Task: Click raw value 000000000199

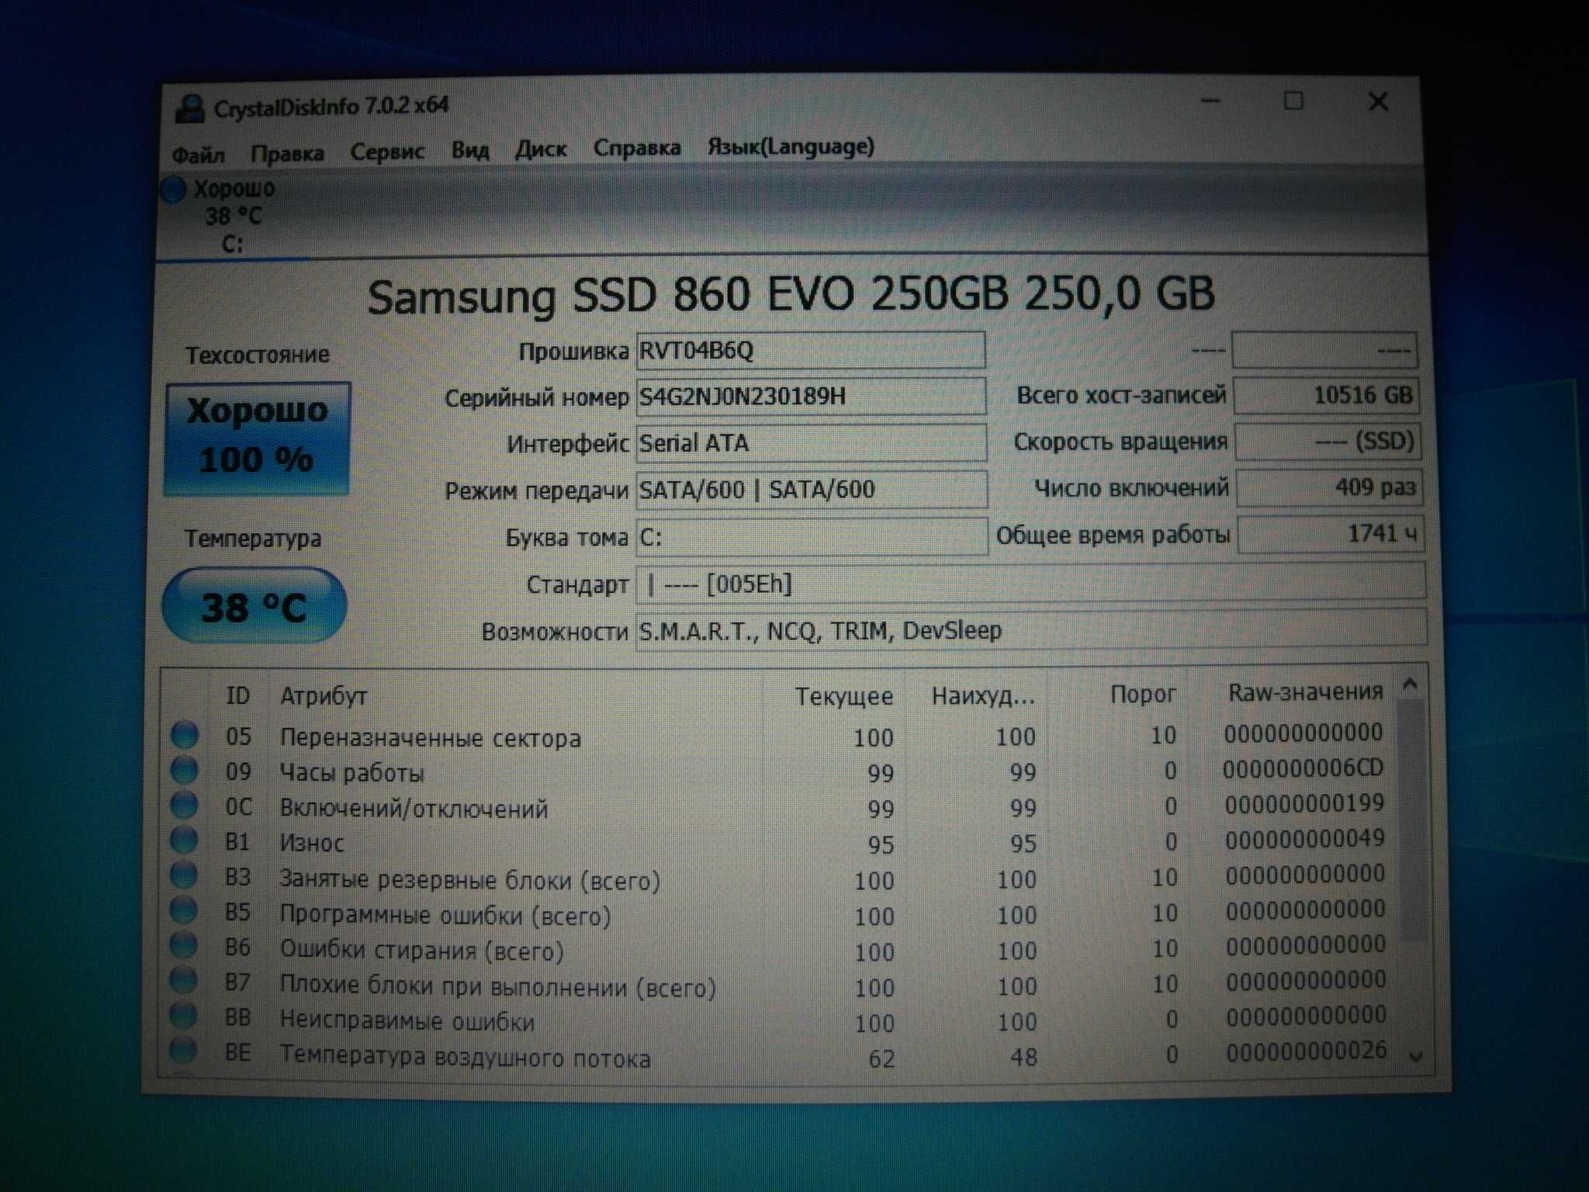Action: click(1305, 803)
